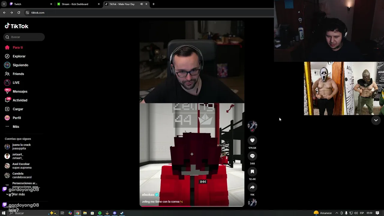Go to the LIVE section
Screen dimensions: 384x216
(12, 82)
